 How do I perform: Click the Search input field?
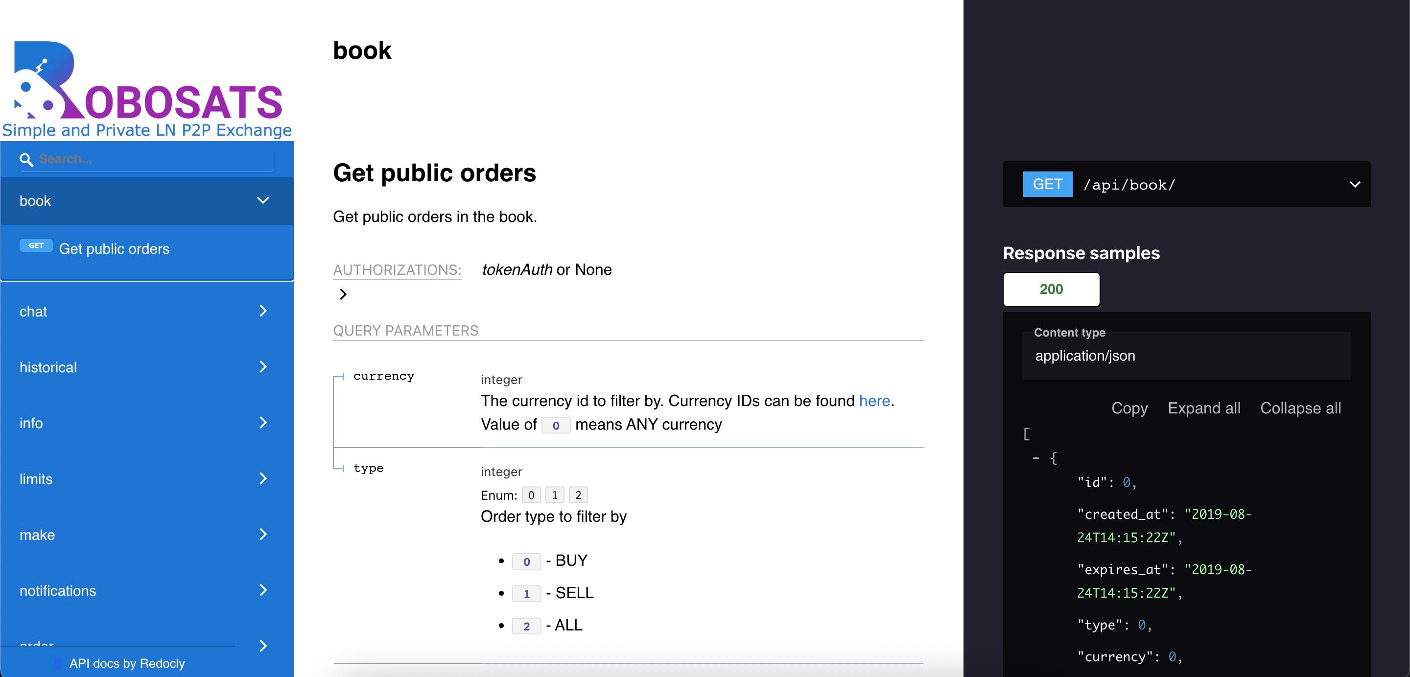(x=153, y=159)
